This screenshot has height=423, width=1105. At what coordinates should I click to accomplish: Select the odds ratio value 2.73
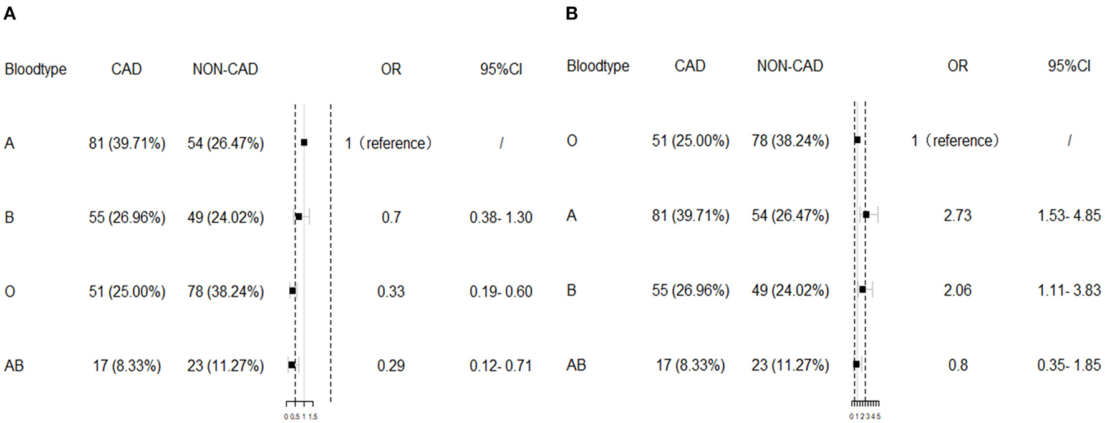pyautogui.click(x=957, y=216)
